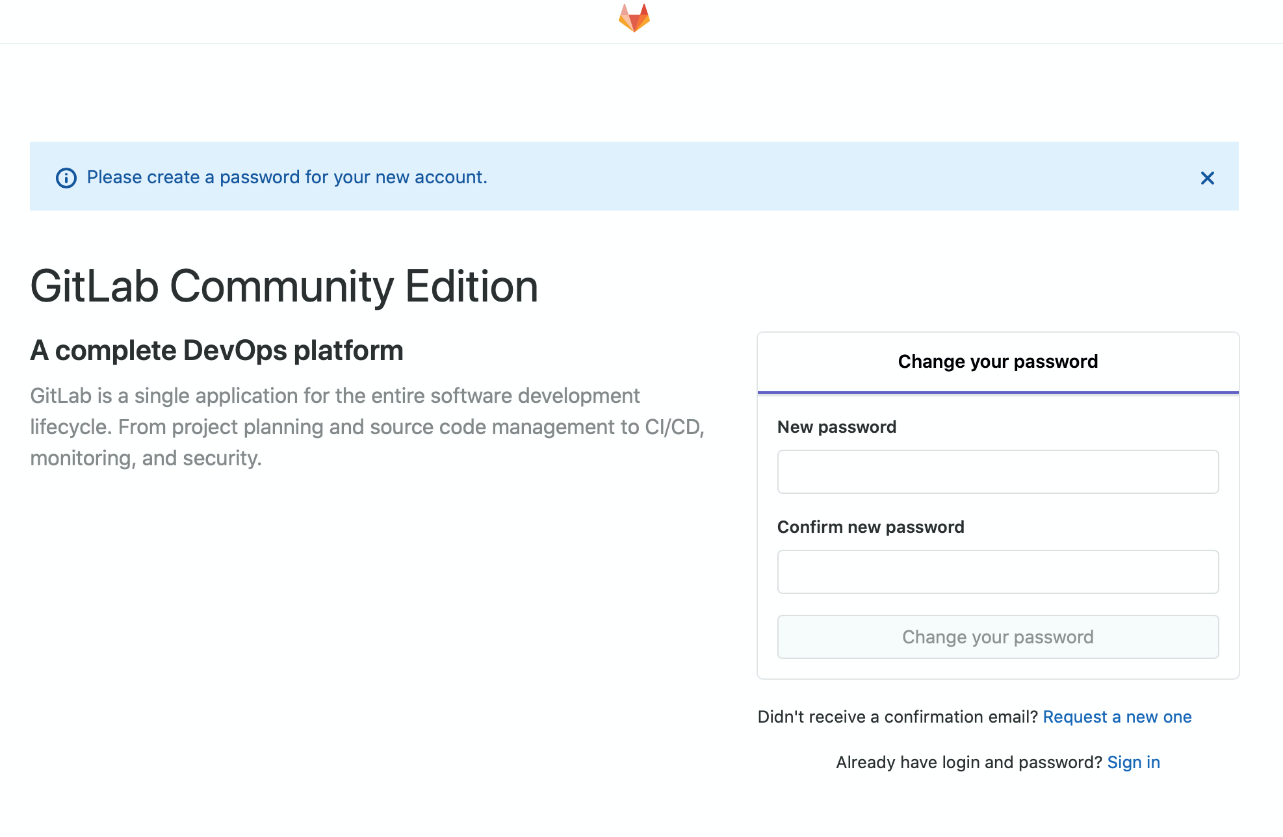Open the "Request a new one" link
1283x837 pixels.
1117,717
